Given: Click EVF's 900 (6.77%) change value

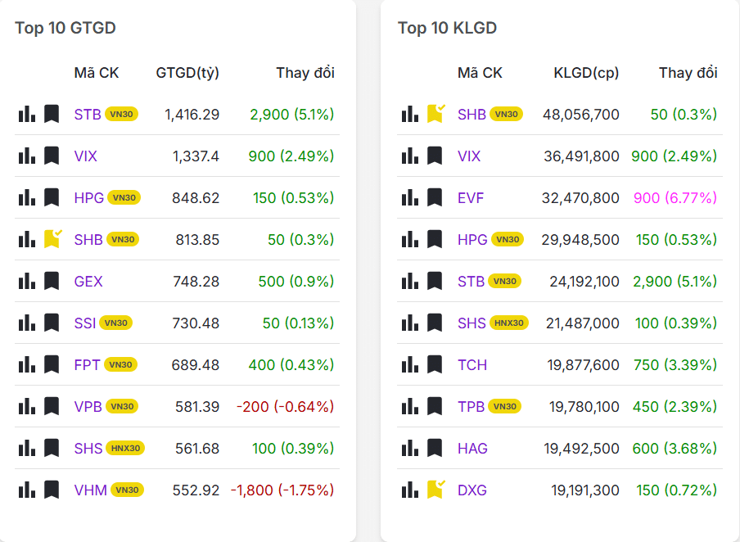Looking at the screenshot, I should tap(674, 197).
